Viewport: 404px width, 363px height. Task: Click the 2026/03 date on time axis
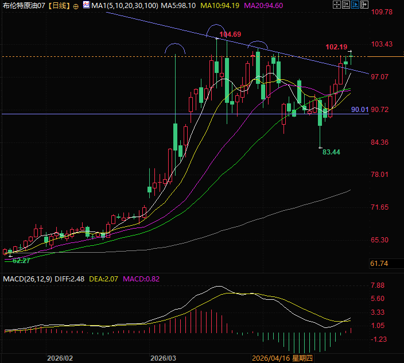[163, 358]
